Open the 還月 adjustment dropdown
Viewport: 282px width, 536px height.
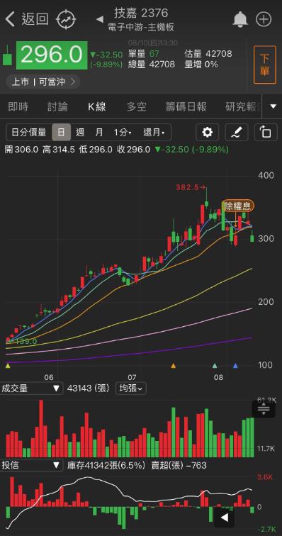(154, 133)
